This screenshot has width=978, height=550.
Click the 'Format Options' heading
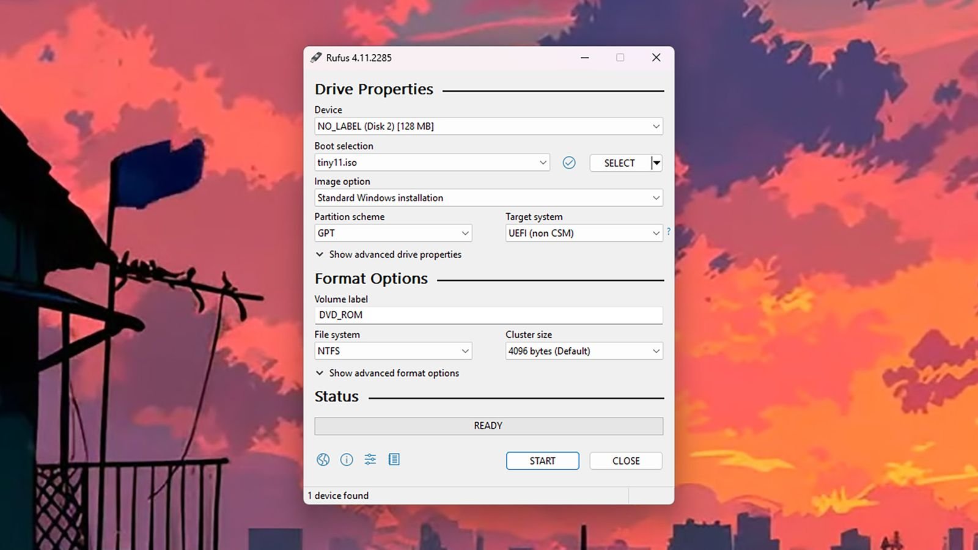point(371,279)
